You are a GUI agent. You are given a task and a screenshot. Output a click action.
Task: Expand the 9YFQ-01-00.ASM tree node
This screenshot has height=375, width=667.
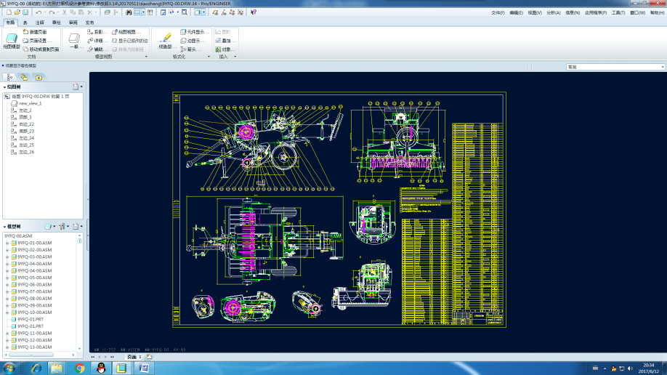click(x=7, y=243)
